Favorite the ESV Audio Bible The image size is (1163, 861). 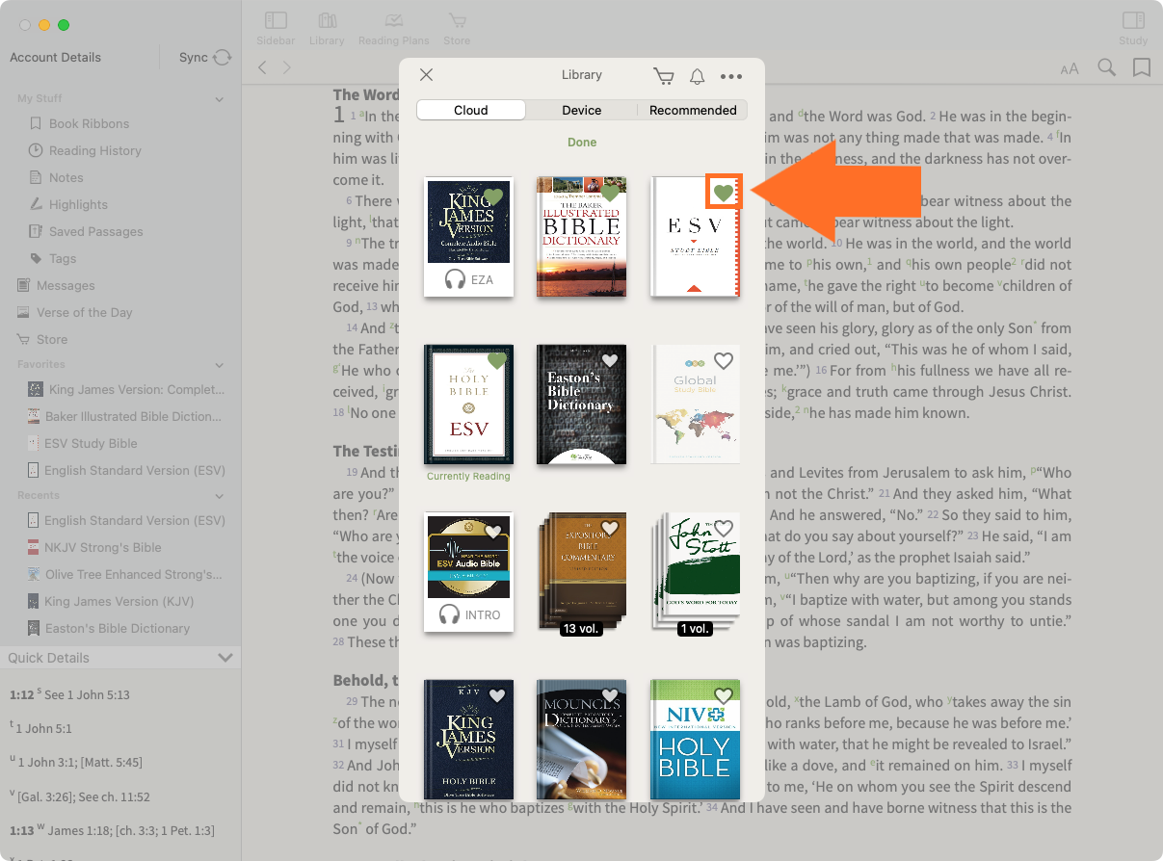494,531
